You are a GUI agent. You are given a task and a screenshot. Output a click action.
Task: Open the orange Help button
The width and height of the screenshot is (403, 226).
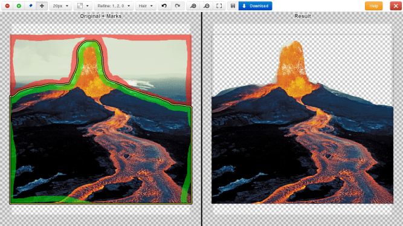[374, 5]
